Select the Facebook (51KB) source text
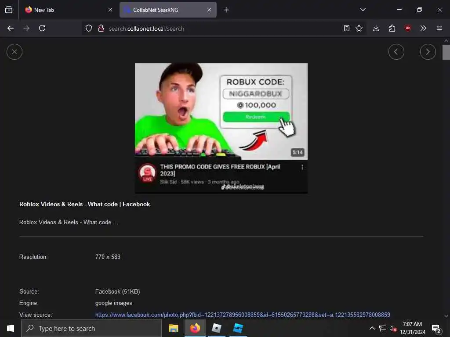The height and width of the screenshot is (337, 450). pyautogui.click(x=118, y=292)
